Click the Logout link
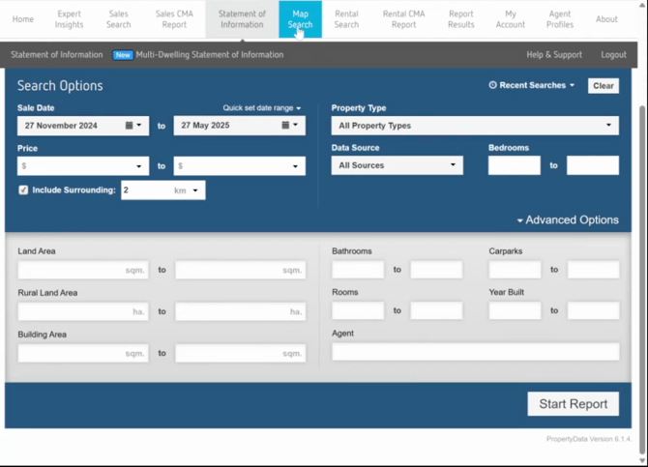 (x=613, y=55)
